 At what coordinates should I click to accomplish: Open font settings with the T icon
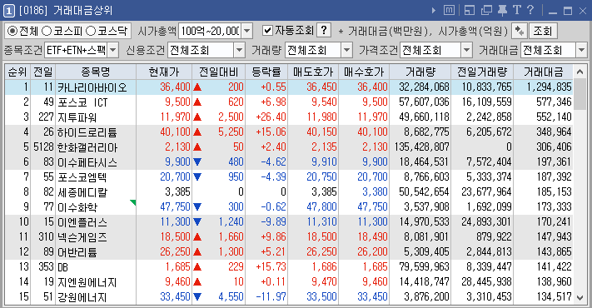(x=516, y=10)
